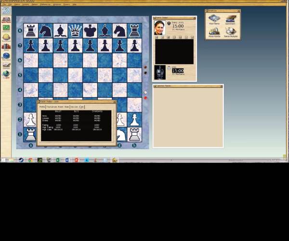Open Steam from the taskbar

21,160
